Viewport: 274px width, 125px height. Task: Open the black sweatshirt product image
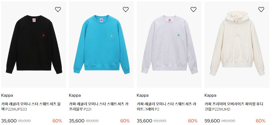click(34, 45)
